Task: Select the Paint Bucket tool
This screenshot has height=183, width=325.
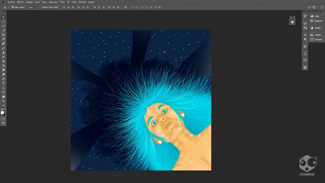Action: coord(4,66)
